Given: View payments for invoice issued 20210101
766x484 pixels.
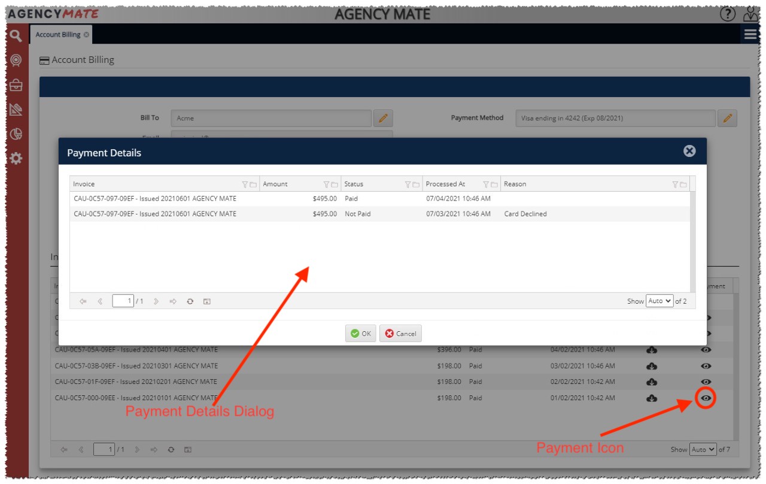Looking at the screenshot, I should [x=706, y=398].
